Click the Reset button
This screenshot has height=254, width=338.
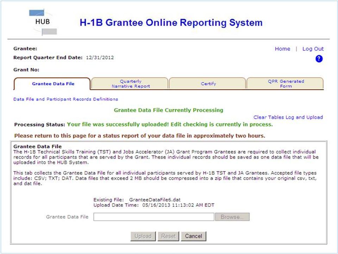pos(168,236)
